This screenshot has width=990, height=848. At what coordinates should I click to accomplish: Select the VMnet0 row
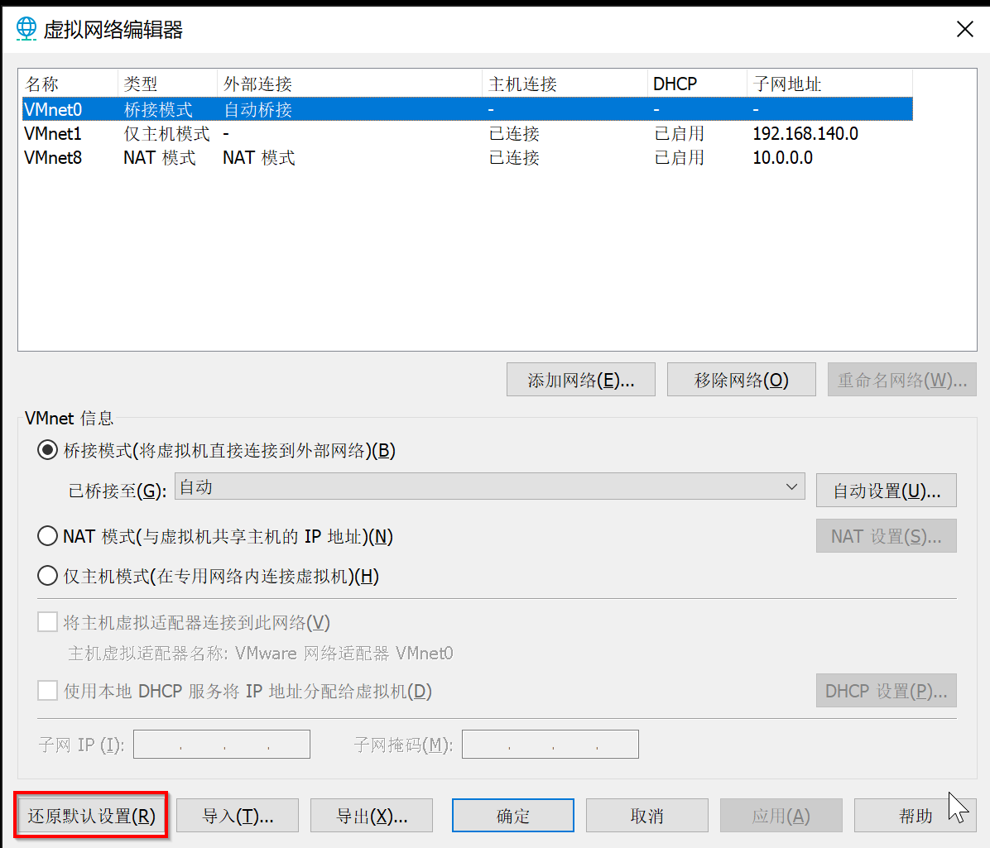point(467,109)
